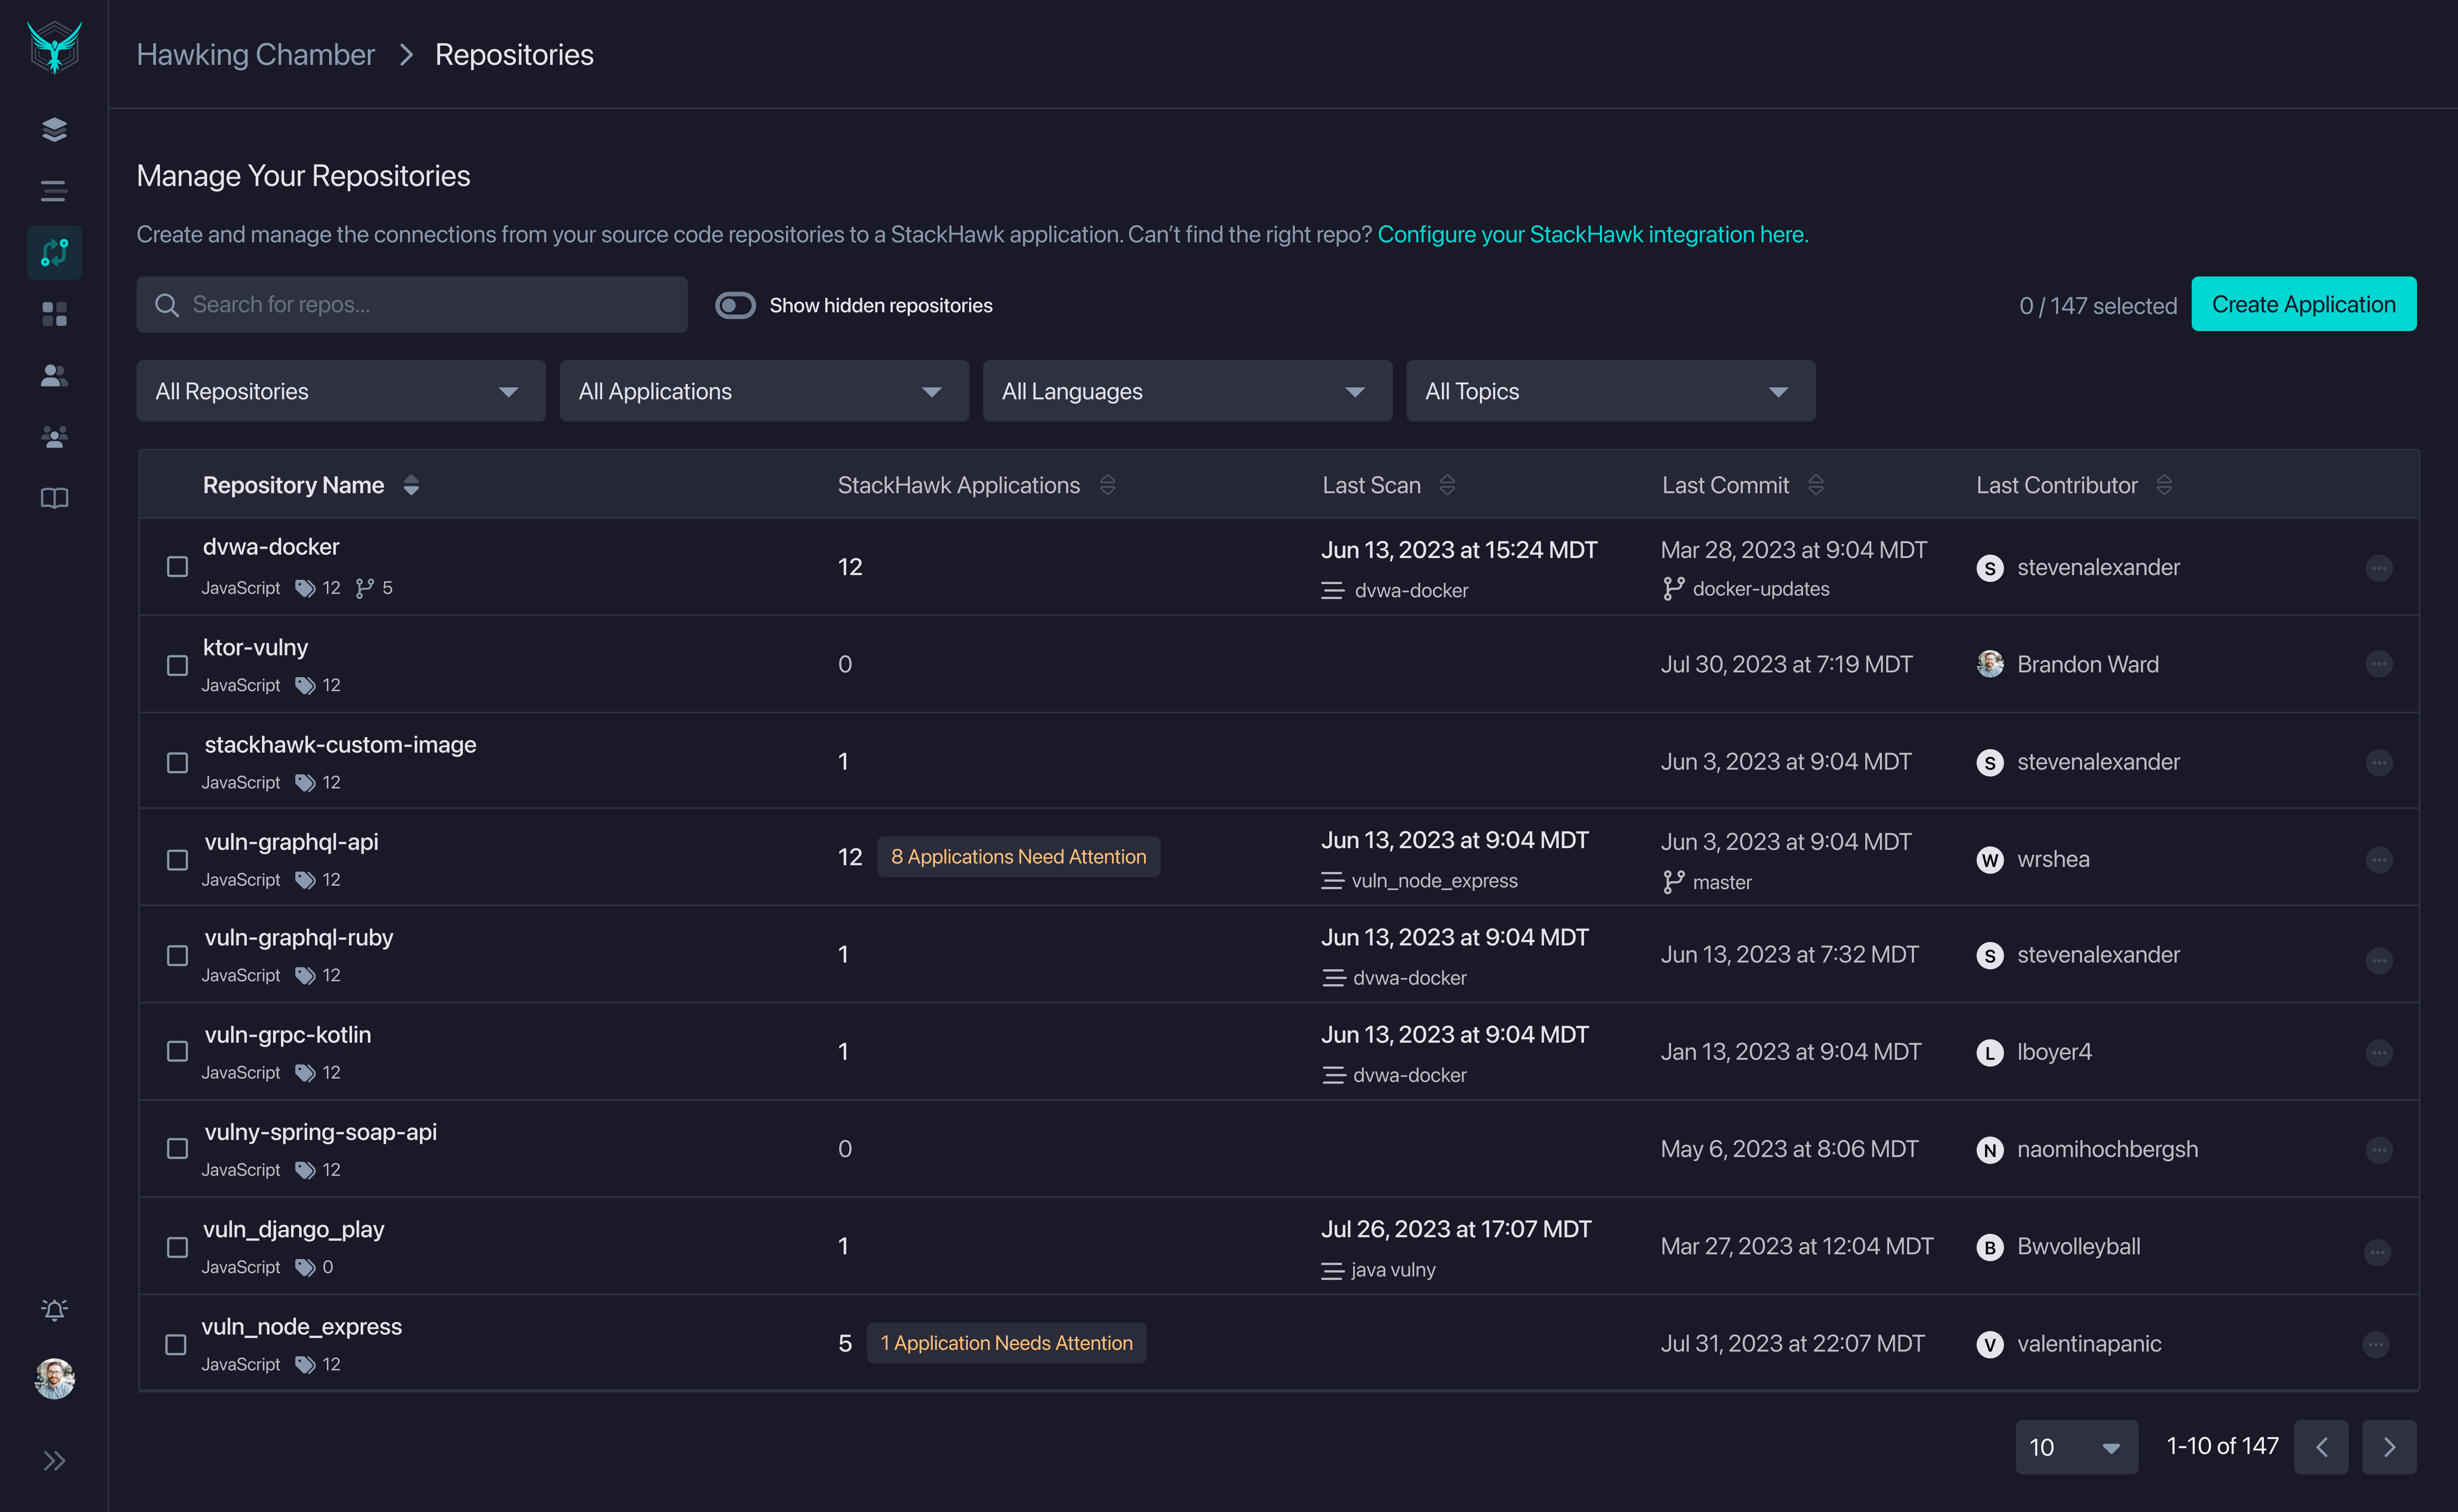Check the dvwa-docker repository checkbox
This screenshot has height=1512, width=2458.
tap(178, 566)
